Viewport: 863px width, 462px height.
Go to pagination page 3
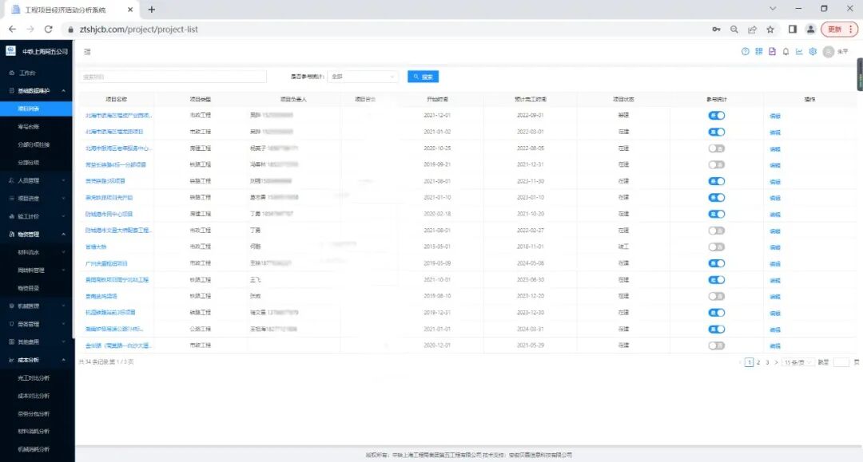[767, 362]
